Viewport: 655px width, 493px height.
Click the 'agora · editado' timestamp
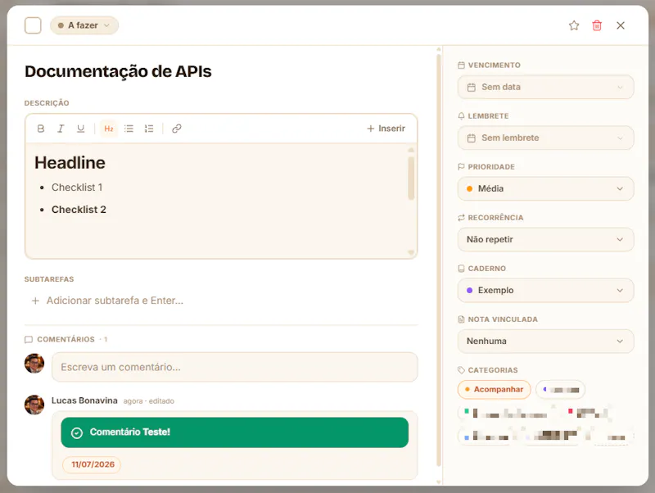click(149, 401)
